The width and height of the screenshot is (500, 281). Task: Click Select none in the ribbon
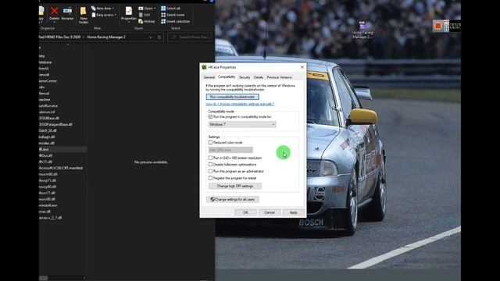click(173, 15)
